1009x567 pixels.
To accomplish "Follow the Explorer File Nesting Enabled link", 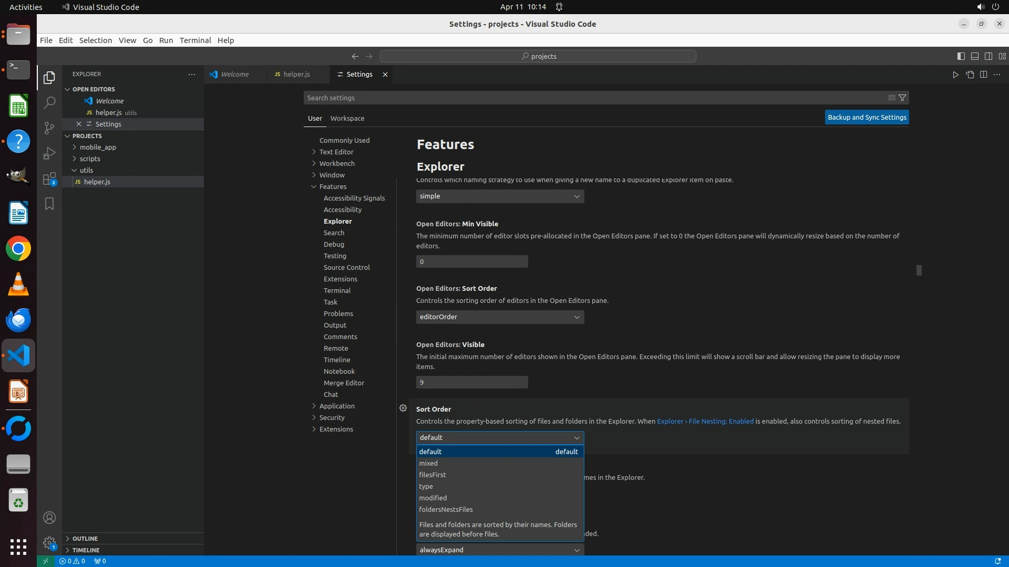I will click(x=705, y=422).
